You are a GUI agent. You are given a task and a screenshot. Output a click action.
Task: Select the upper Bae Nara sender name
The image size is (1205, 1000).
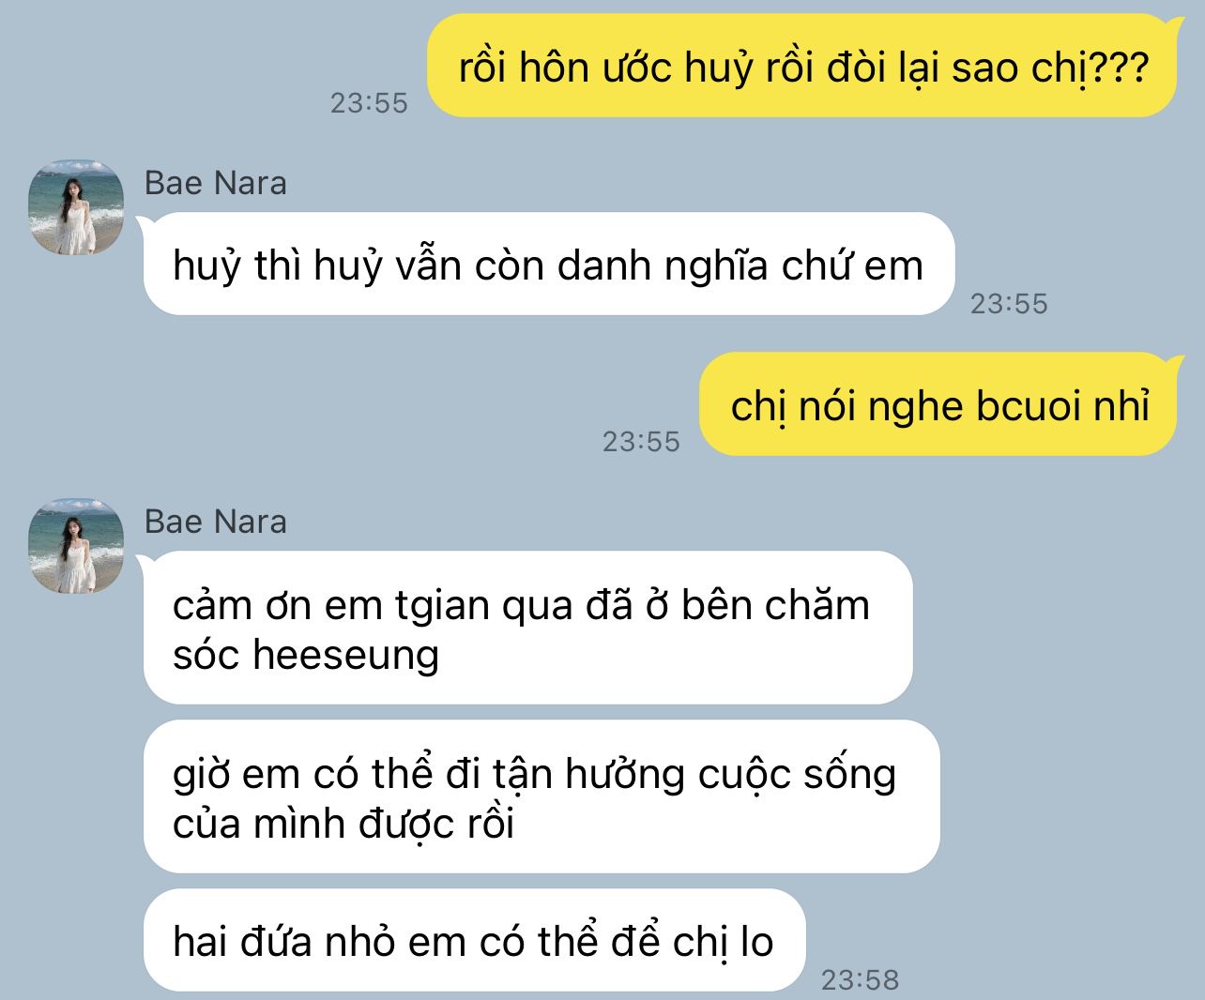point(216,183)
